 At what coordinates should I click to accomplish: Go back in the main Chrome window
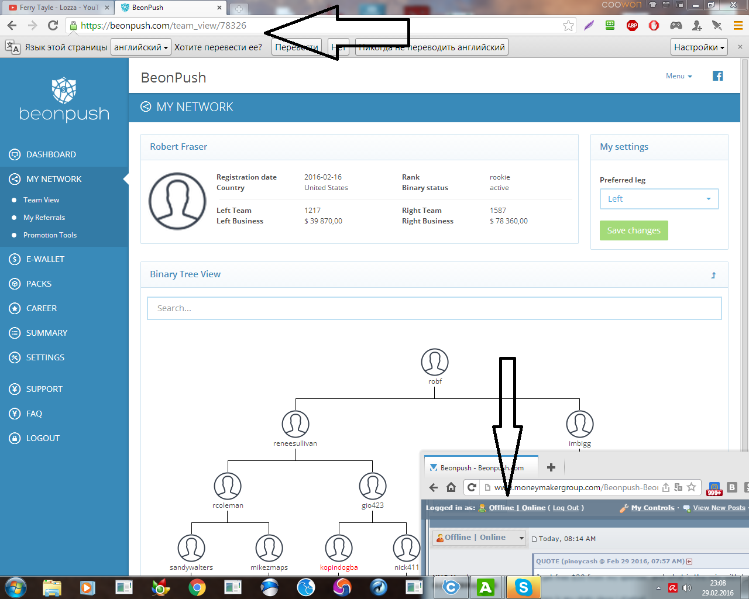pos(12,25)
